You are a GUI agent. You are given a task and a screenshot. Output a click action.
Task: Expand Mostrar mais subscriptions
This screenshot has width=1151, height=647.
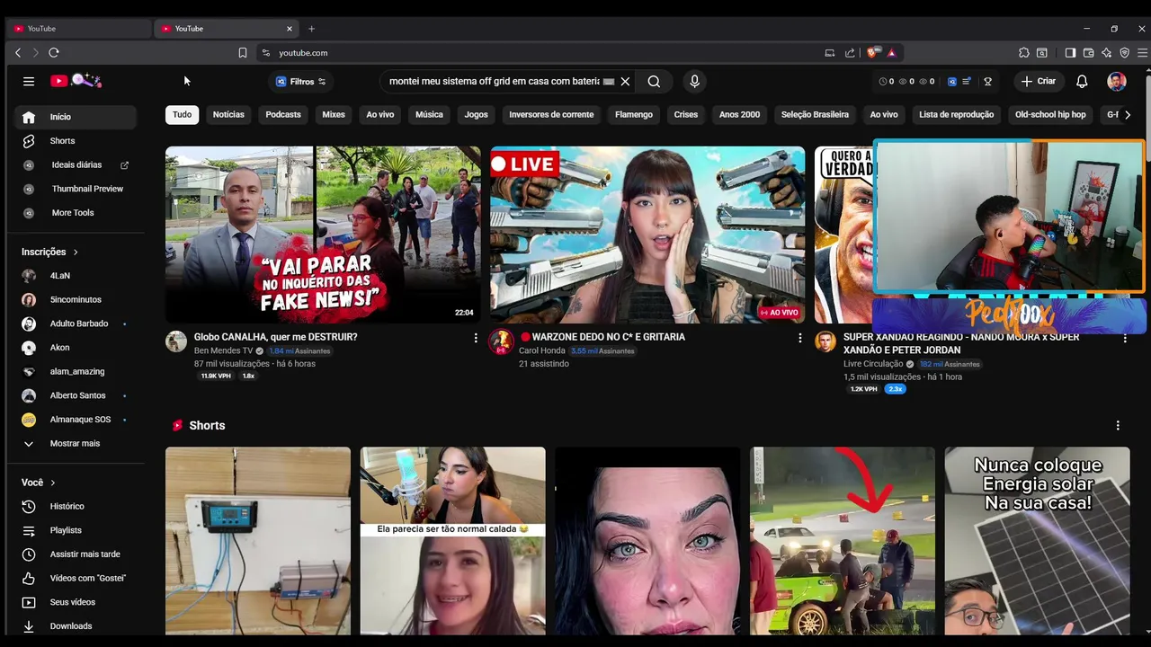coord(76,444)
